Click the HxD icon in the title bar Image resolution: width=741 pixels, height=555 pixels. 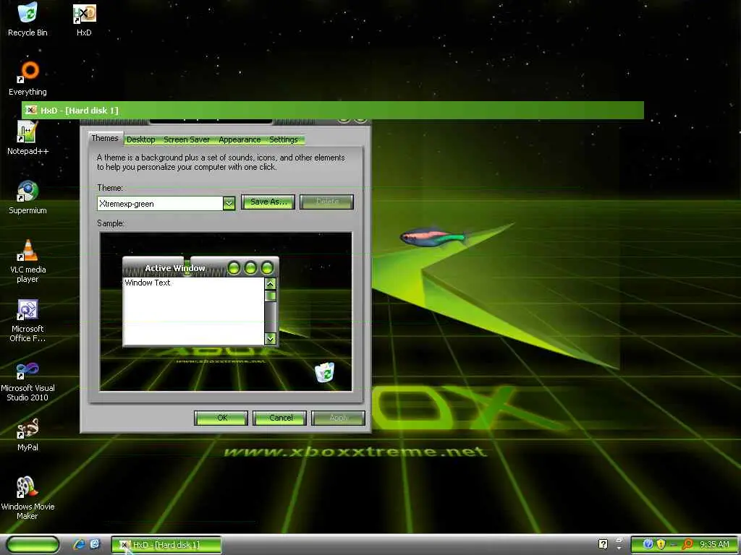tap(31, 110)
